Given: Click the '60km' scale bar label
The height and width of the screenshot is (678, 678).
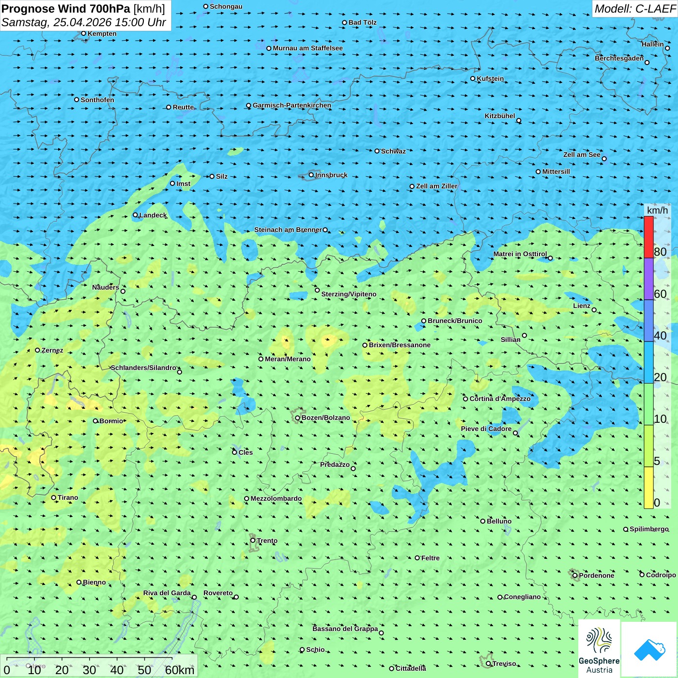Looking at the screenshot, I should pyautogui.click(x=180, y=670).
